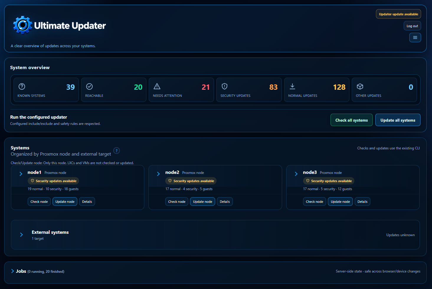Click the Reachable checkmark circle icon
The width and height of the screenshot is (432, 289).
pos(89,86)
